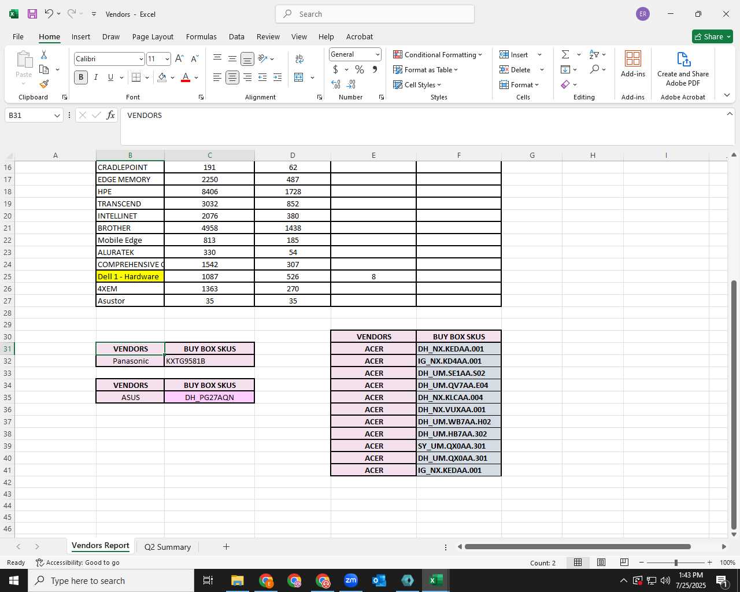This screenshot has width=740, height=592.
Task: Toggle Align Right
Action: click(x=247, y=77)
